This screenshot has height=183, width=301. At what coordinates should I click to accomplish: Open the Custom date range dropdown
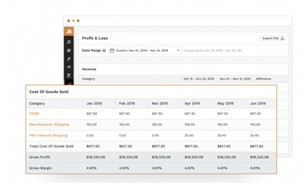tap(144, 51)
